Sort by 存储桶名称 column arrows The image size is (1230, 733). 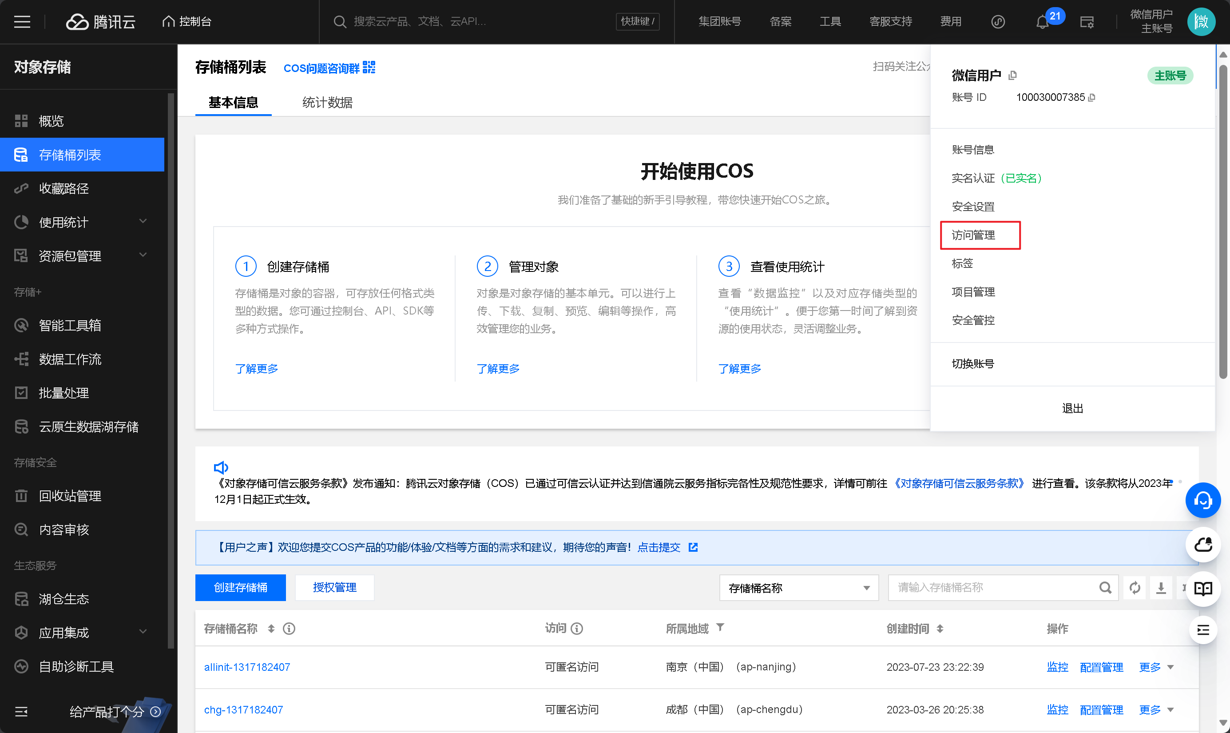[271, 628]
